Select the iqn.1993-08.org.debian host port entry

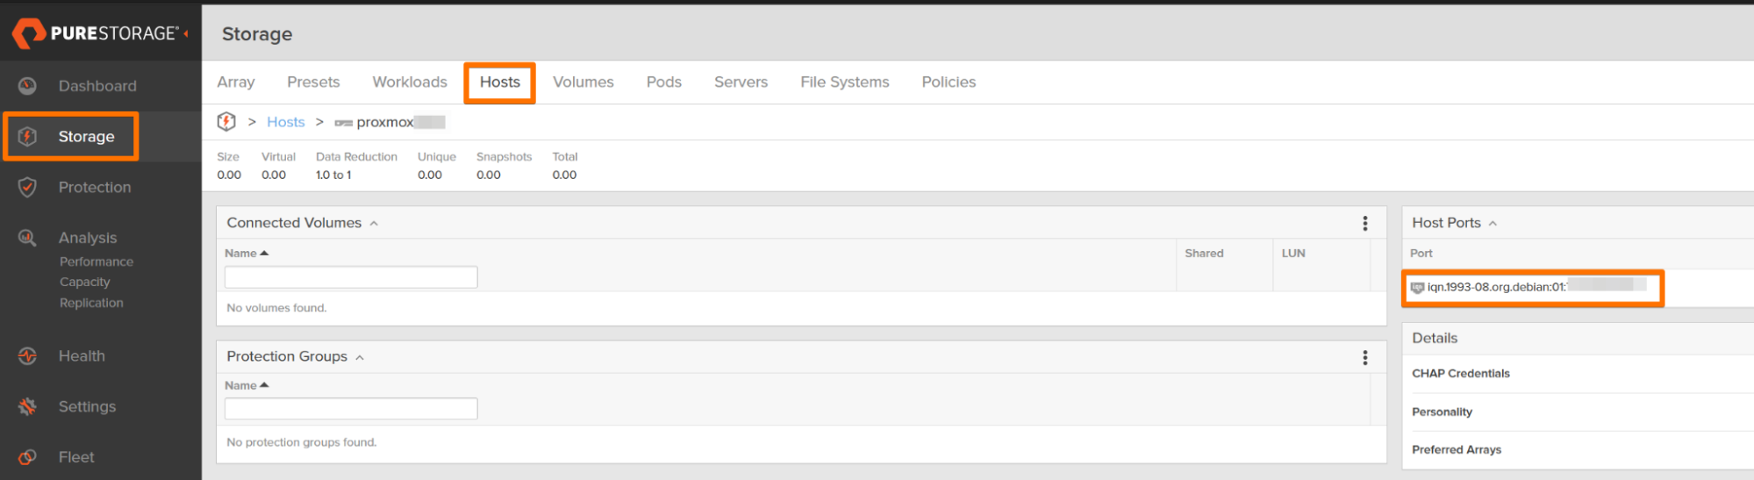[1496, 287]
